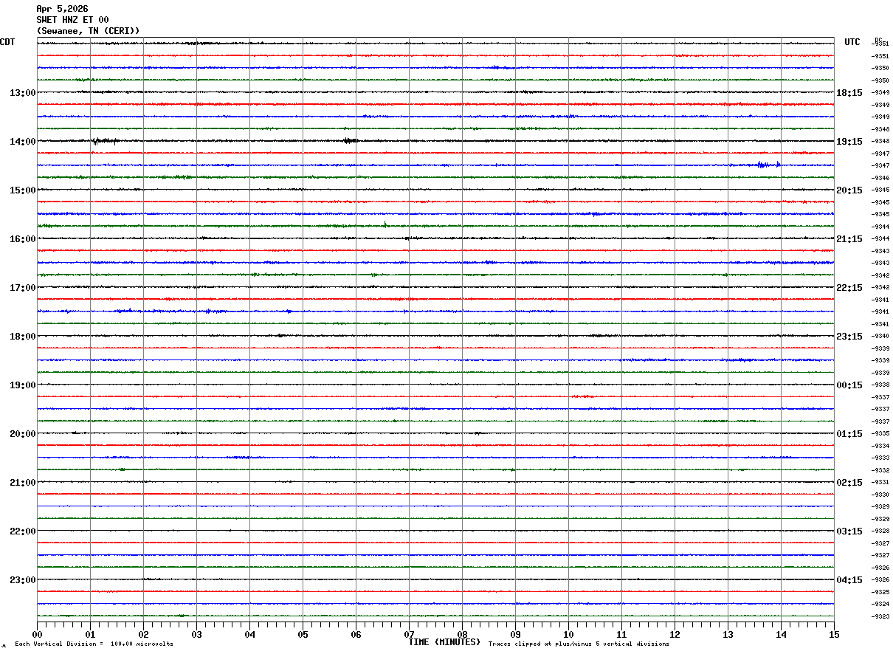The width and height of the screenshot is (893, 654).
Task: Click the 23:15 UTC time label
Action: tap(849, 337)
